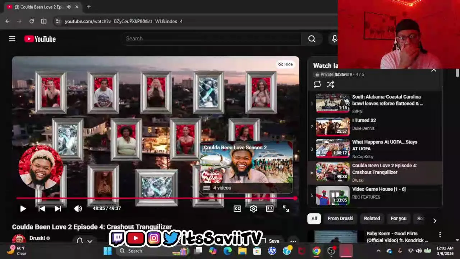Open a new browser tab
The width and height of the screenshot is (460, 259).
point(89,6)
